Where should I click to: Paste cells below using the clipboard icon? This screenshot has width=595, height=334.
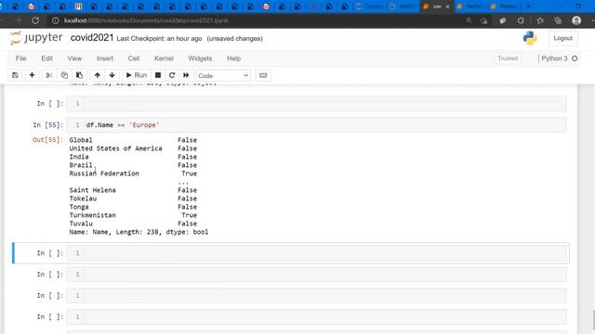[79, 75]
